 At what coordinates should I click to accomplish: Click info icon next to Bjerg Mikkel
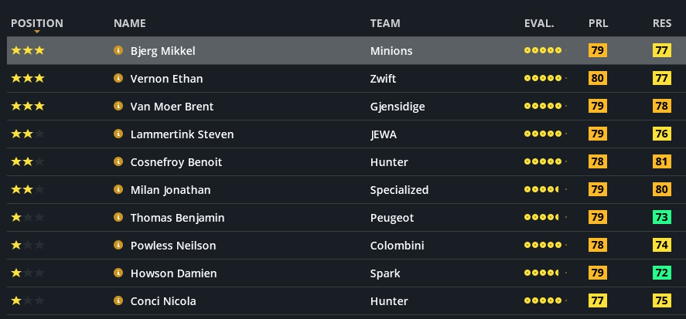pos(118,51)
